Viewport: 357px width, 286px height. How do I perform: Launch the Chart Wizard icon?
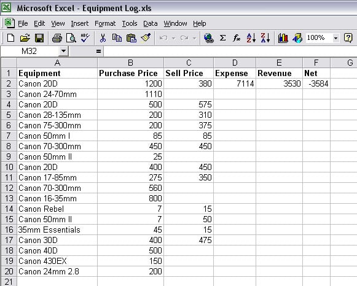[283, 37]
